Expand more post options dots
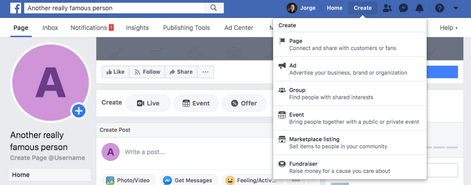 click(296, 180)
